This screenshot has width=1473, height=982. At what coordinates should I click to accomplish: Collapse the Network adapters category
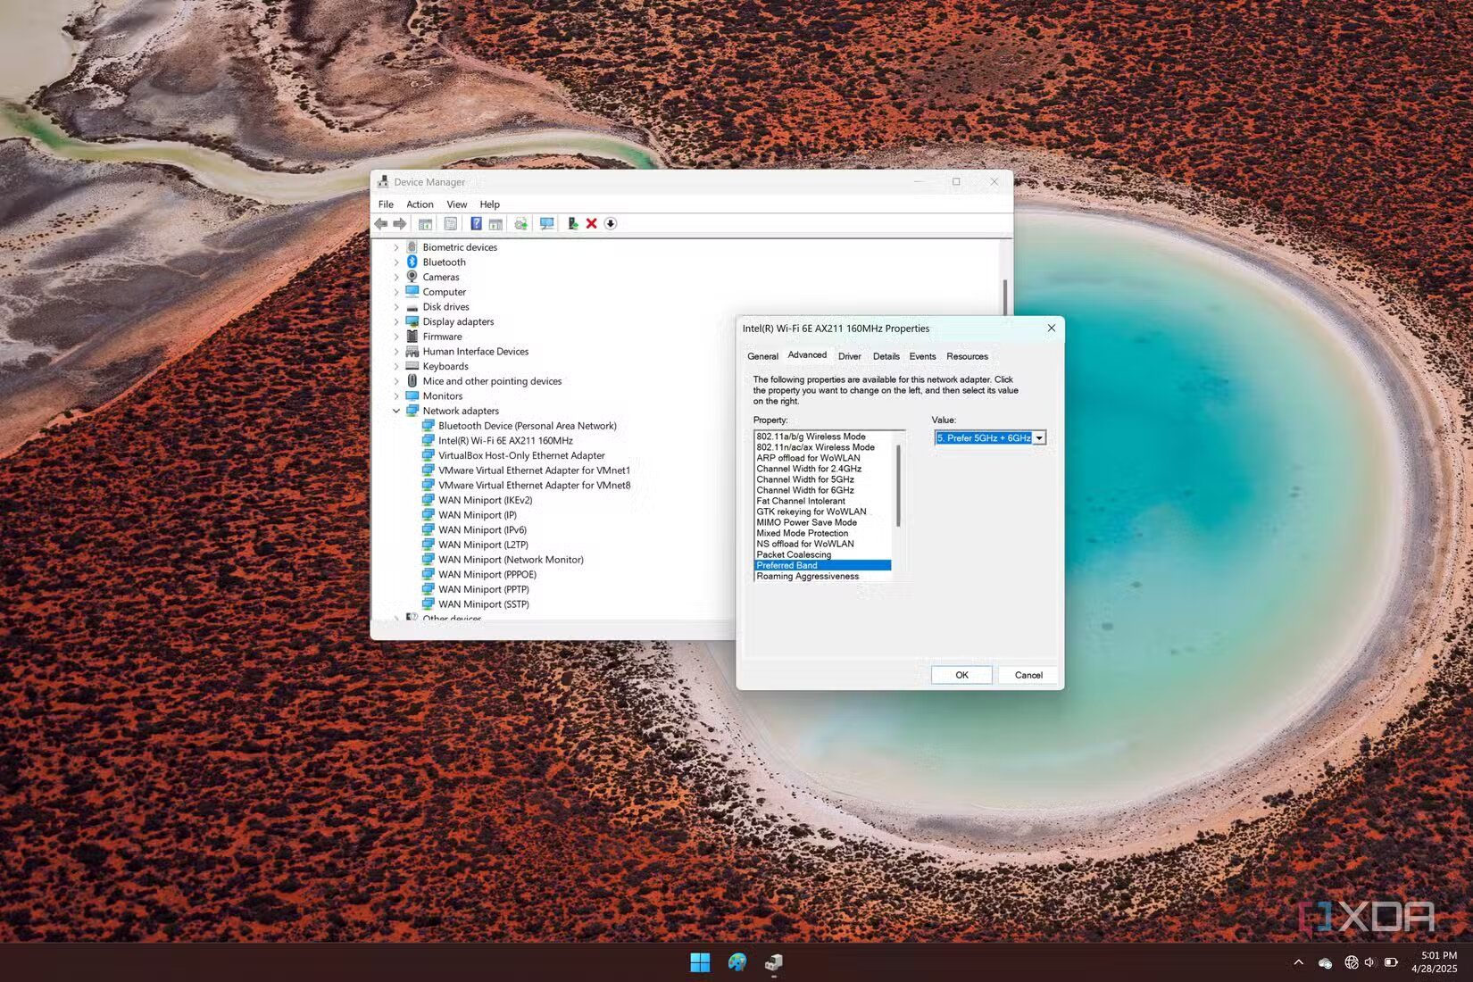point(396,412)
